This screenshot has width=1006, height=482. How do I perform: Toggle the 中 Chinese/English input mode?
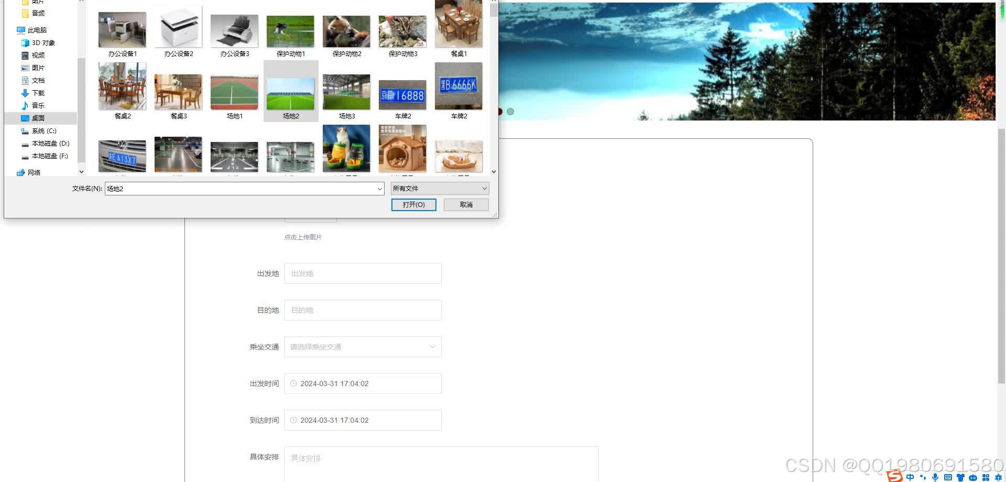(910, 477)
